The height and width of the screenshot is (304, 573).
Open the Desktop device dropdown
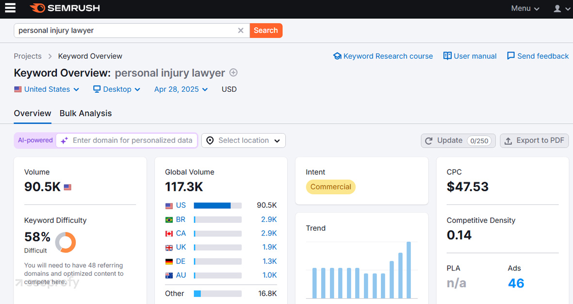pos(116,89)
